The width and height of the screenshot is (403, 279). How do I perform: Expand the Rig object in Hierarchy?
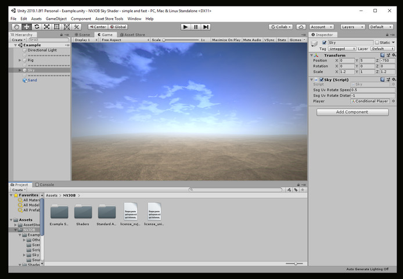[20, 60]
